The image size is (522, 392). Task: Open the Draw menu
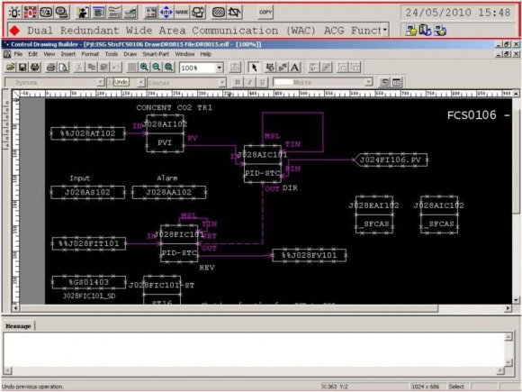click(130, 54)
